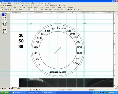Image resolution: width=118 pixels, height=94 pixels.
Task: Open the Help menu in the menu bar
Action: (x=49, y=3)
